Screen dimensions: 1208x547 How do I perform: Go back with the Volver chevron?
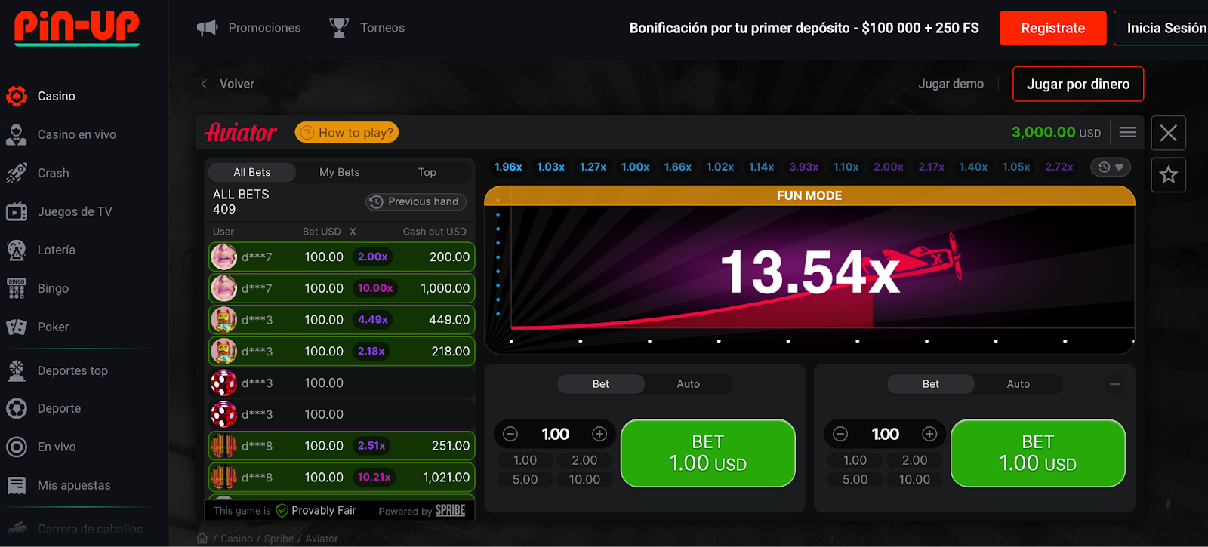click(204, 84)
